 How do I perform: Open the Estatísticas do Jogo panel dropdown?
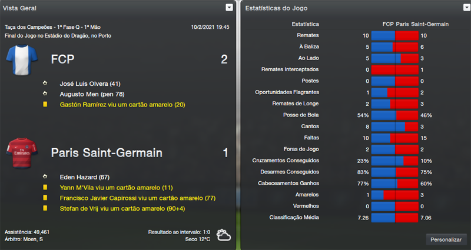463,8
